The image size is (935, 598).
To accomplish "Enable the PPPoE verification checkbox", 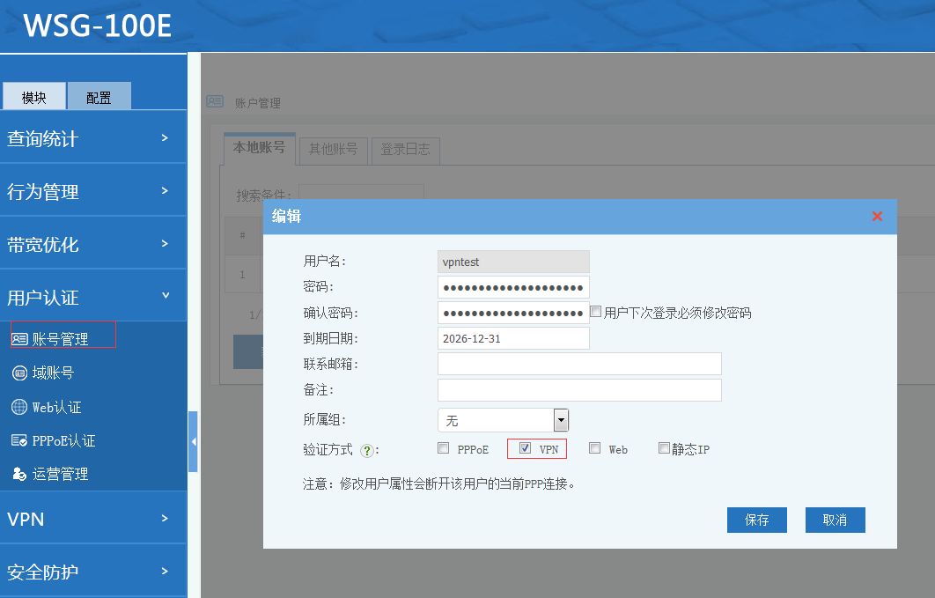I will click(444, 448).
